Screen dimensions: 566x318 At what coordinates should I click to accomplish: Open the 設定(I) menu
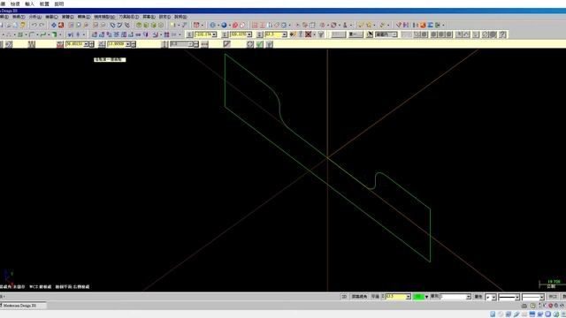[164, 17]
